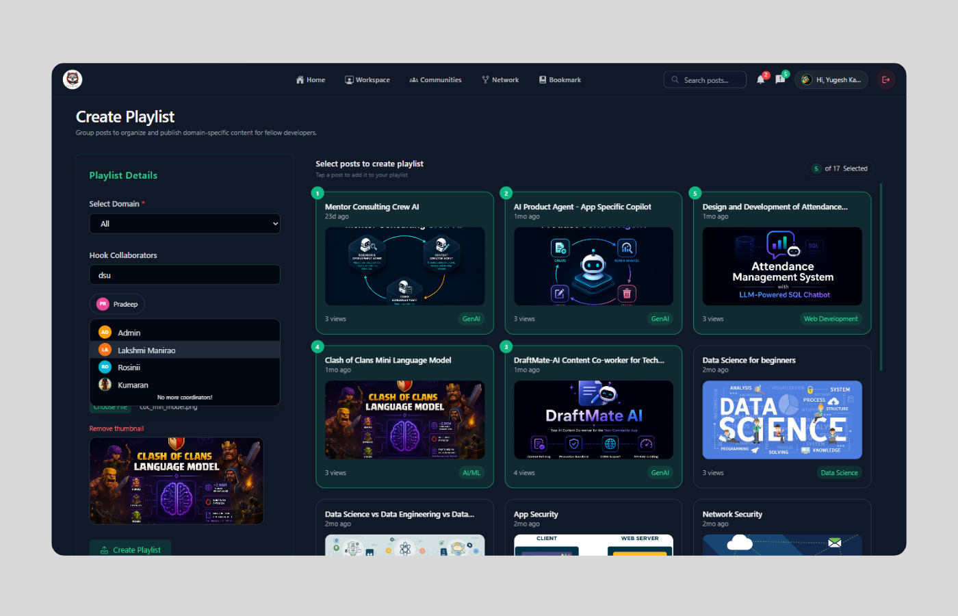Click the GenAI tag on DraftMate card

pyautogui.click(x=660, y=473)
